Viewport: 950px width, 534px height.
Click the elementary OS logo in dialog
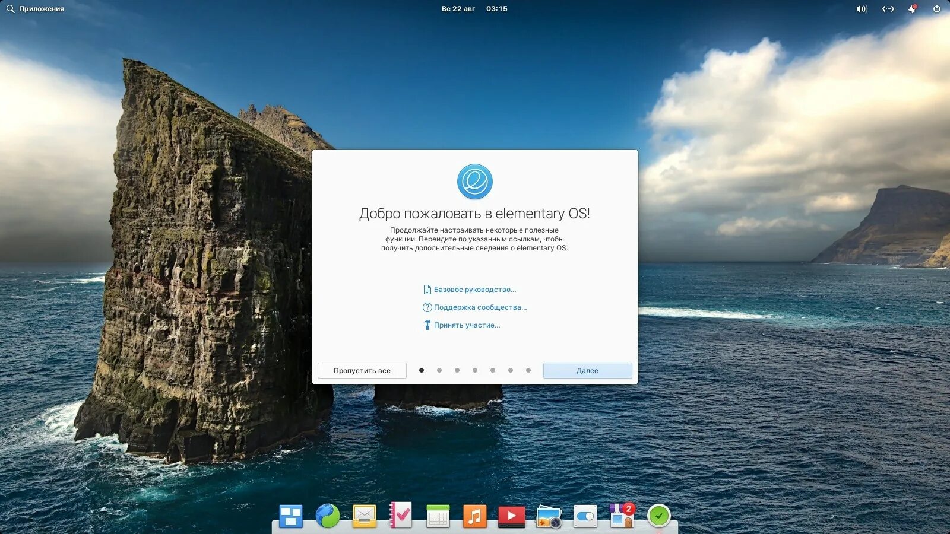(475, 182)
